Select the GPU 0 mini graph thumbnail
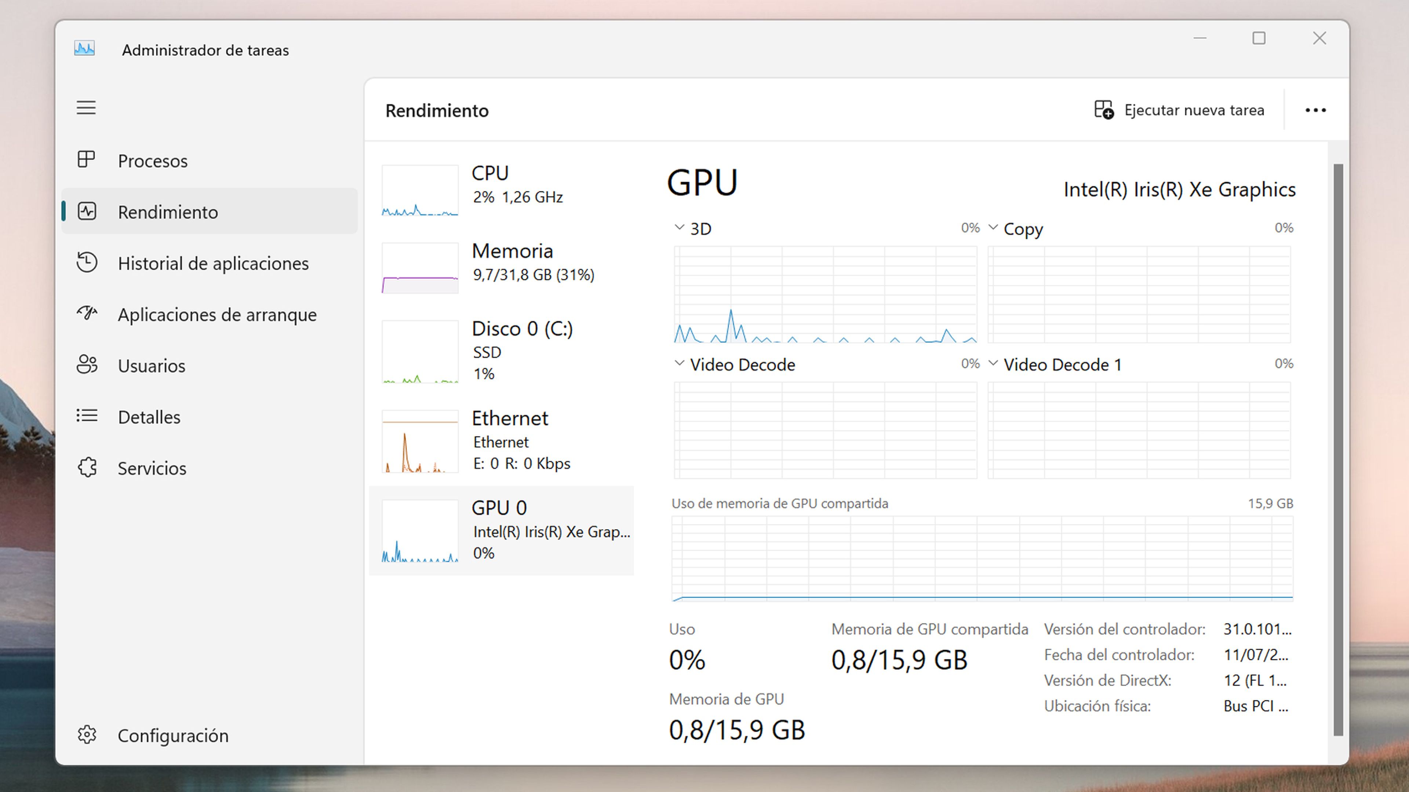 419,531
